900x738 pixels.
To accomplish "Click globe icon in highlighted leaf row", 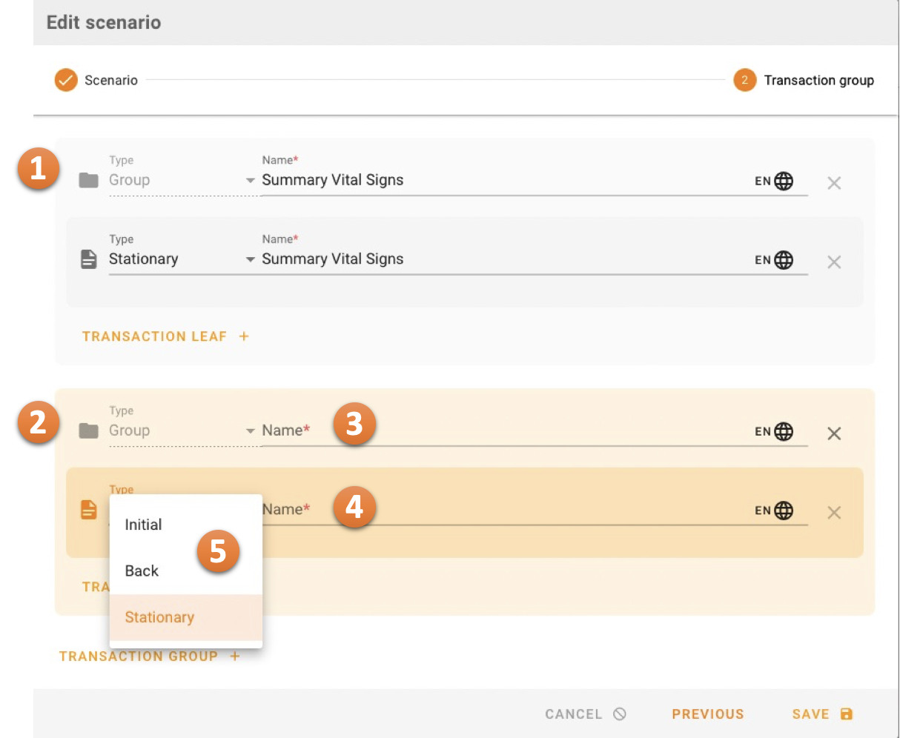I will [x=783, y=511].
